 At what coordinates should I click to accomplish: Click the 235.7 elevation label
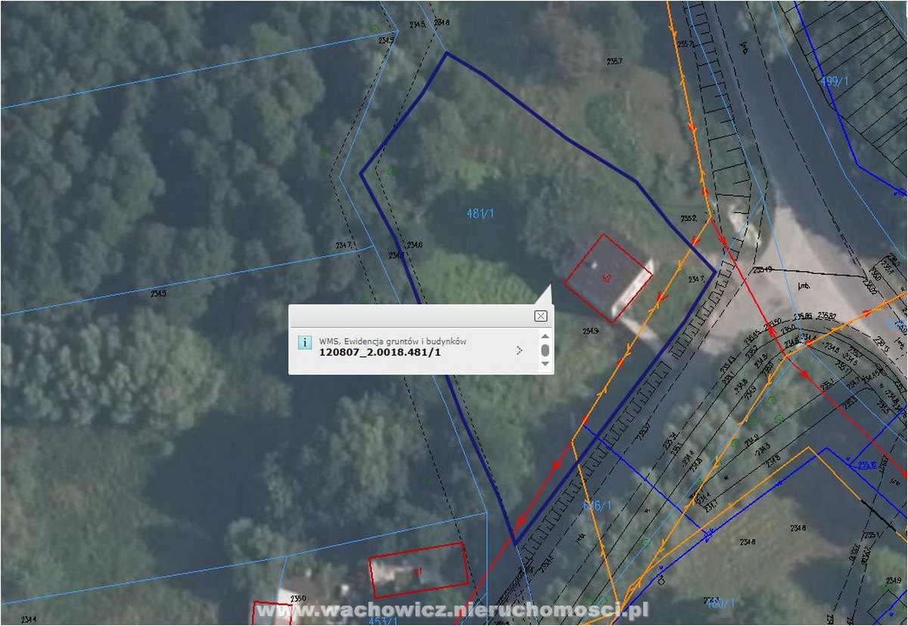point(614,61)
